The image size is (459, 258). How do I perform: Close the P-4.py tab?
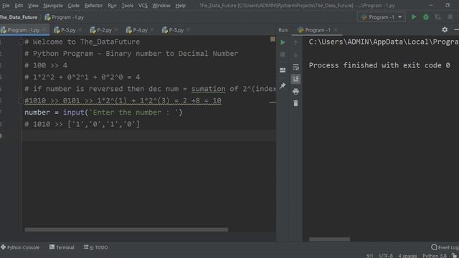(x=152, y=30)
